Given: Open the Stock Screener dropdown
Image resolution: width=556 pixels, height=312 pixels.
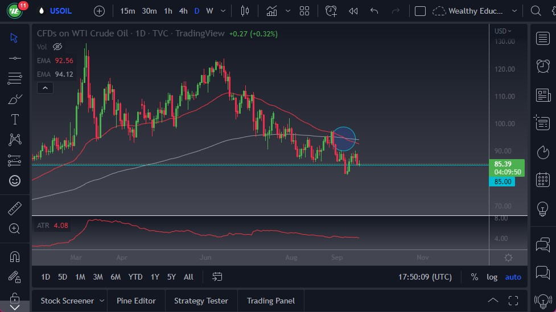Looking at the screenshot, I should [102, 301].
